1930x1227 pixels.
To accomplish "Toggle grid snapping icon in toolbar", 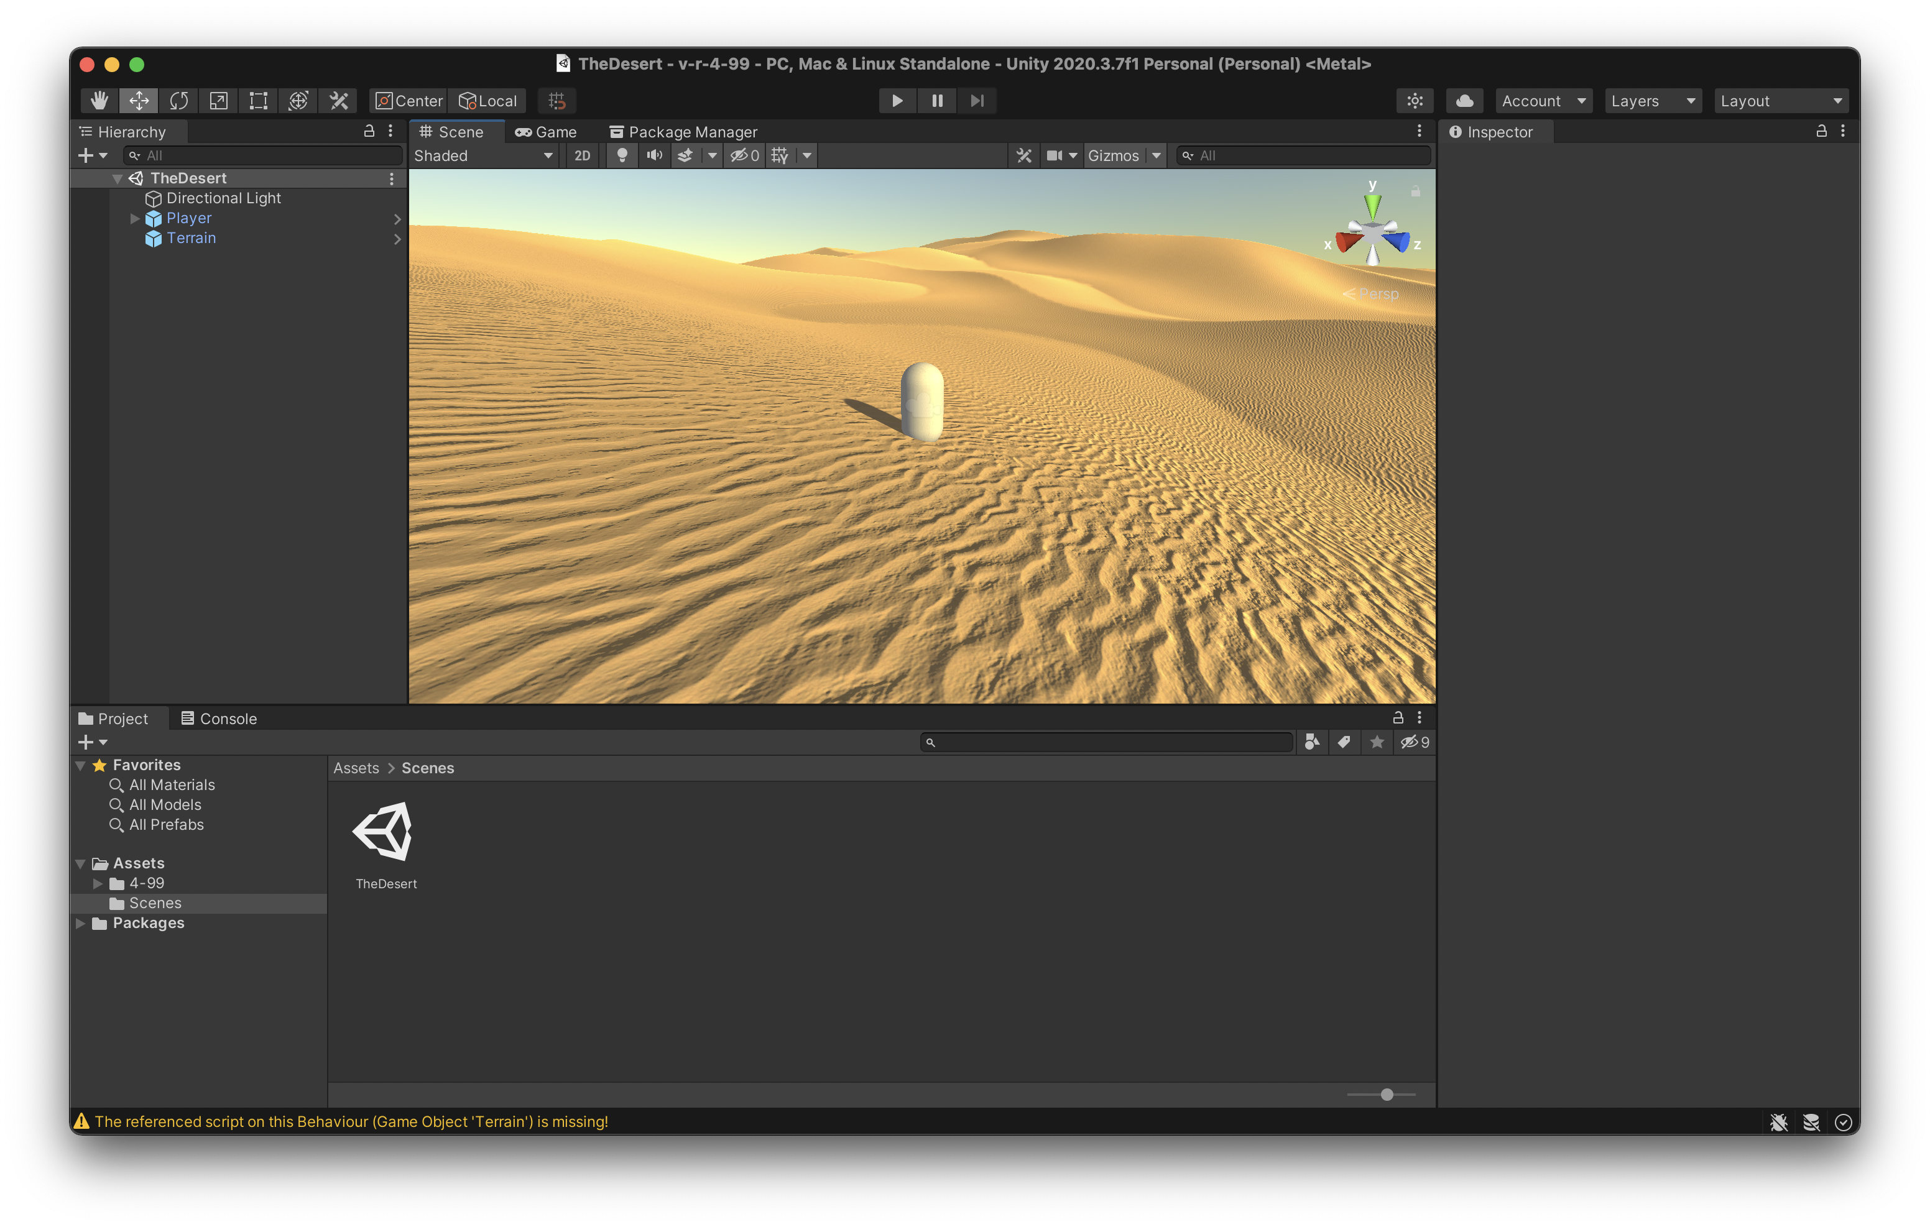I will (557, 100).
